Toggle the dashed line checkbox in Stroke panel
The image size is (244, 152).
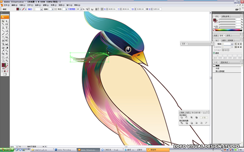[214, 53]
